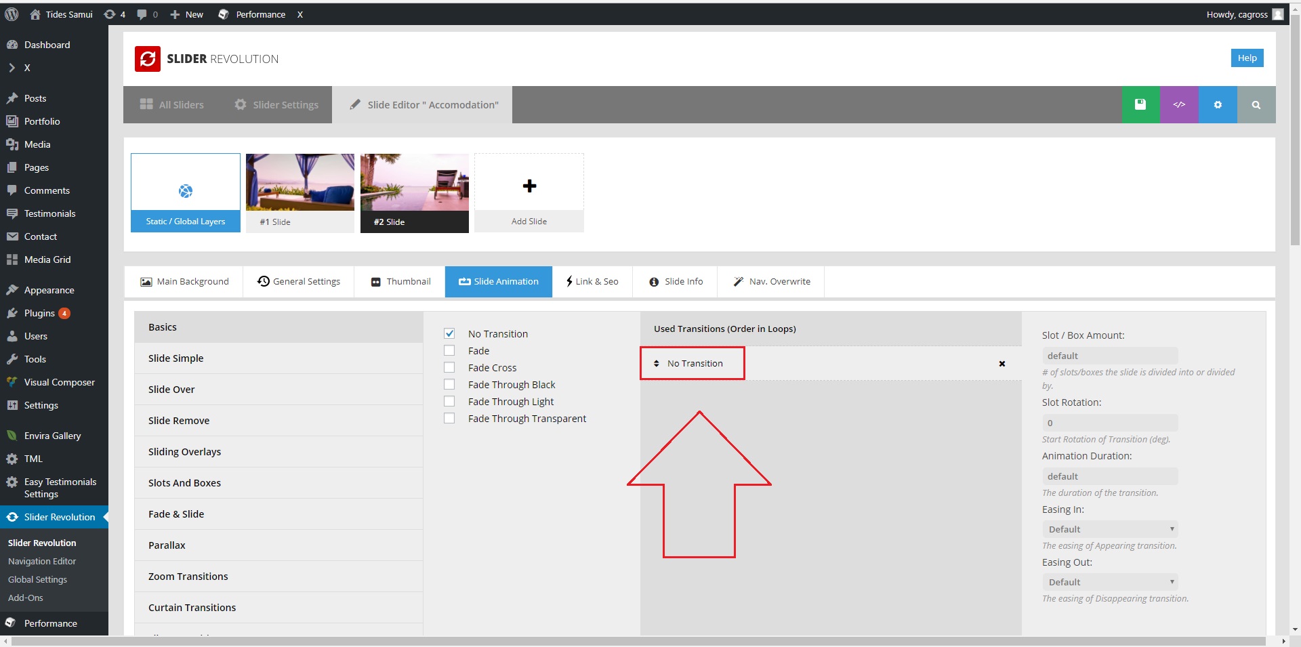Open the Link & Seo tab

[592, 282]
